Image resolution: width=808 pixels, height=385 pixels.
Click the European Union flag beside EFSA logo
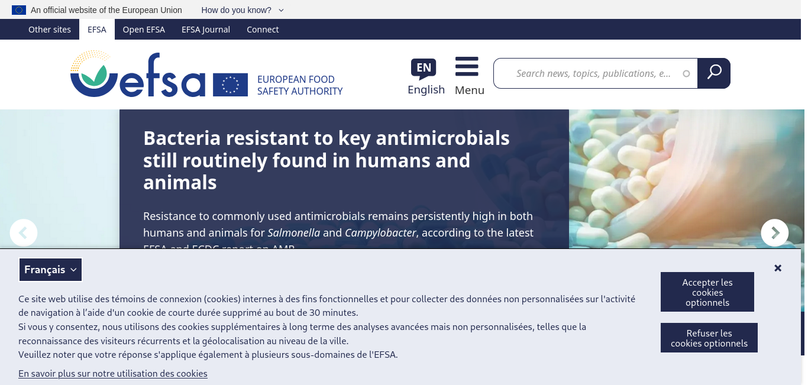[x=231, y=85]
